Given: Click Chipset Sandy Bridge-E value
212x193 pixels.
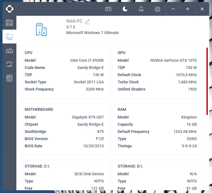Looking at the screenshot, I should [90, 124].
